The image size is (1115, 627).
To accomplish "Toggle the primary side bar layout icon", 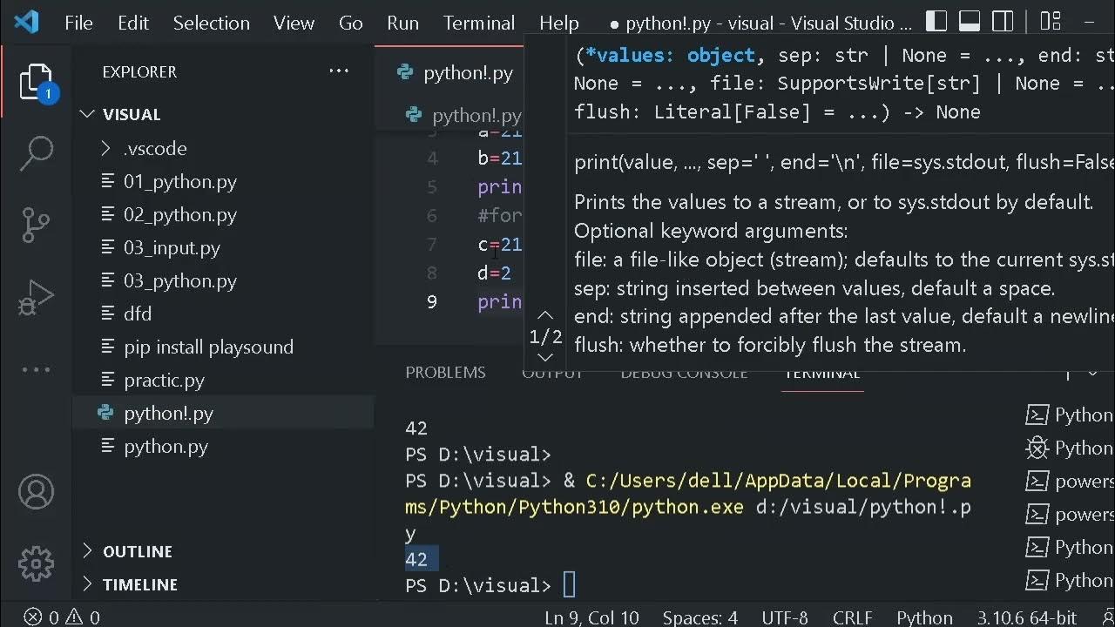I will pyautogui.click(x=936, y=22).
